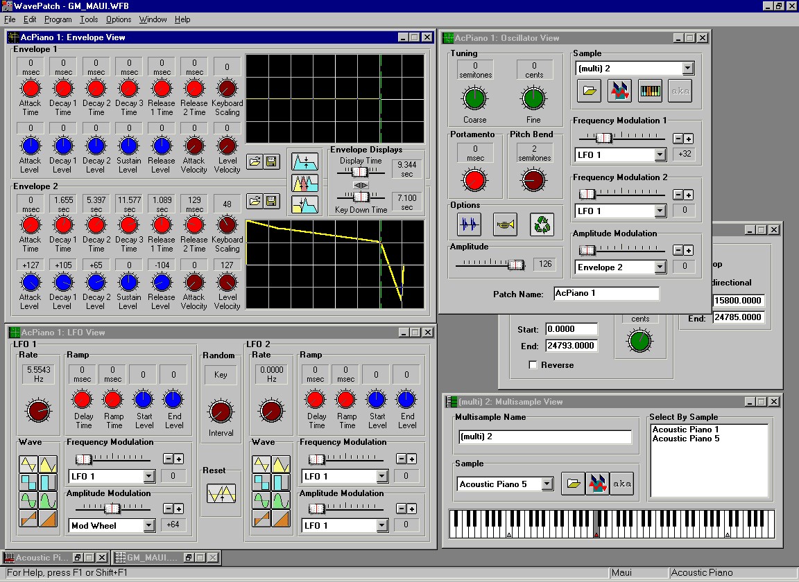Select LFO 1 sine wave shape
The image size is (799, 582).
28,500
